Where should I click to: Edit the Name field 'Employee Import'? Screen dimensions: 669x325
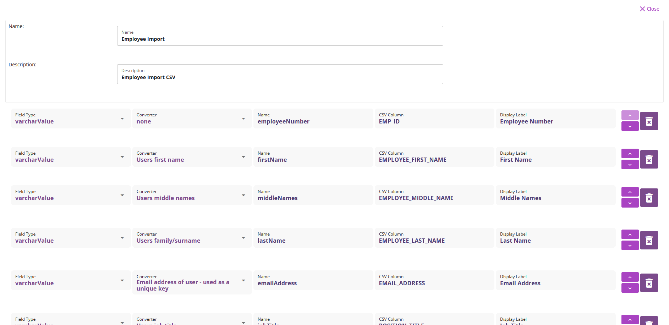tap(280, 36)
